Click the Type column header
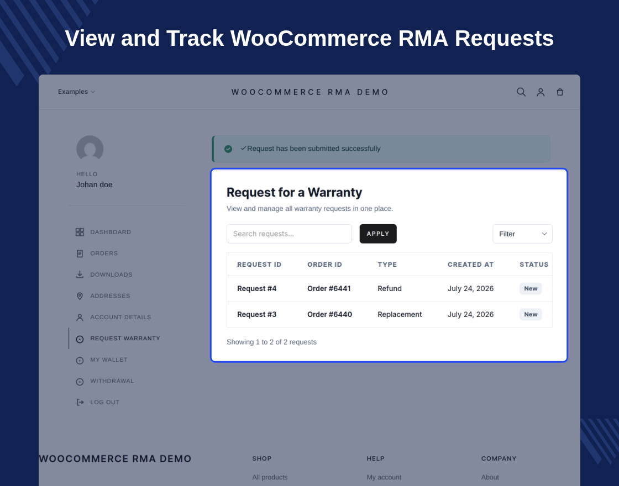 (x=387, y=265)
